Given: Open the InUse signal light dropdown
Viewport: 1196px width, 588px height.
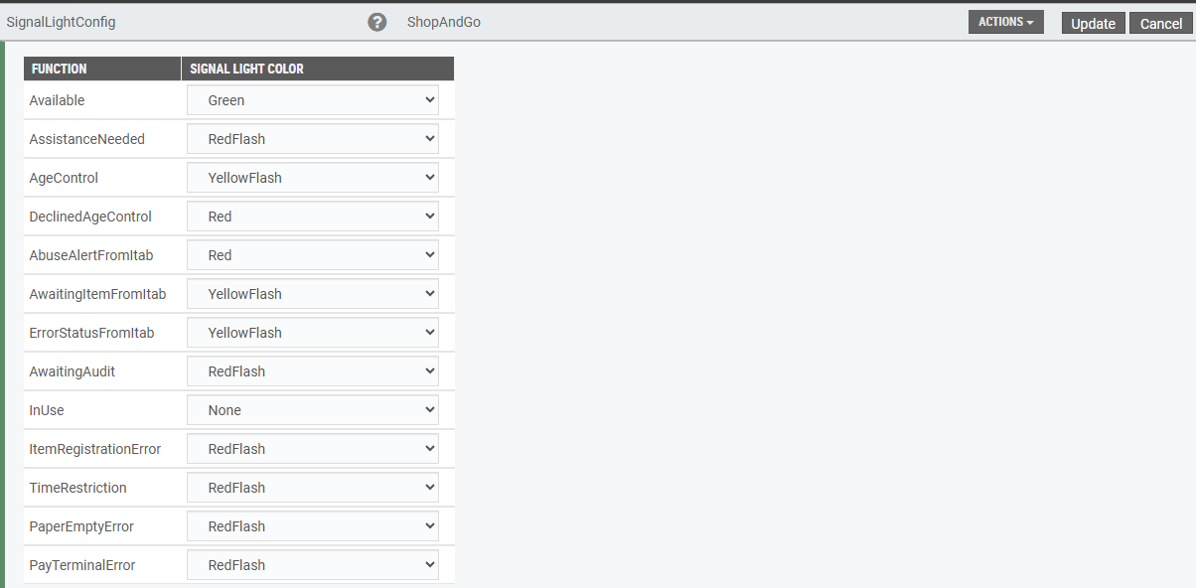Looking at the screenshot, I should [x=313, y=410].
